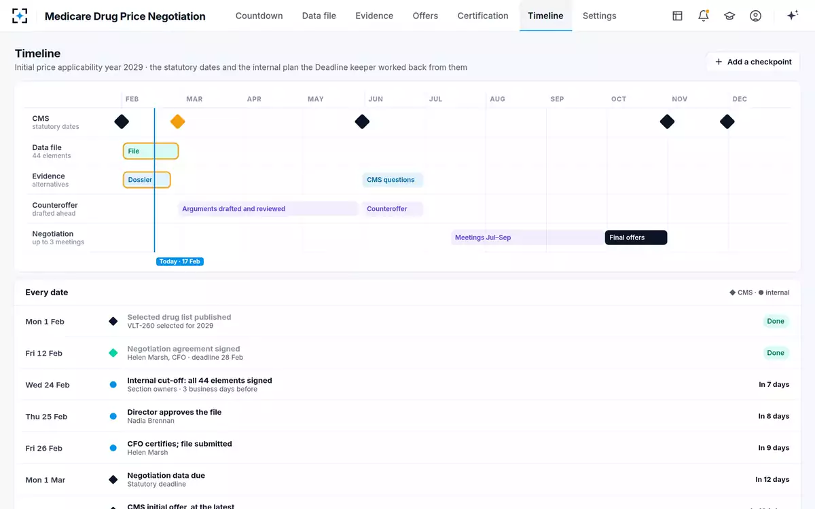Click the In 7 days label
The height and width of the screenshot is (509, 815).
[774, 385]
